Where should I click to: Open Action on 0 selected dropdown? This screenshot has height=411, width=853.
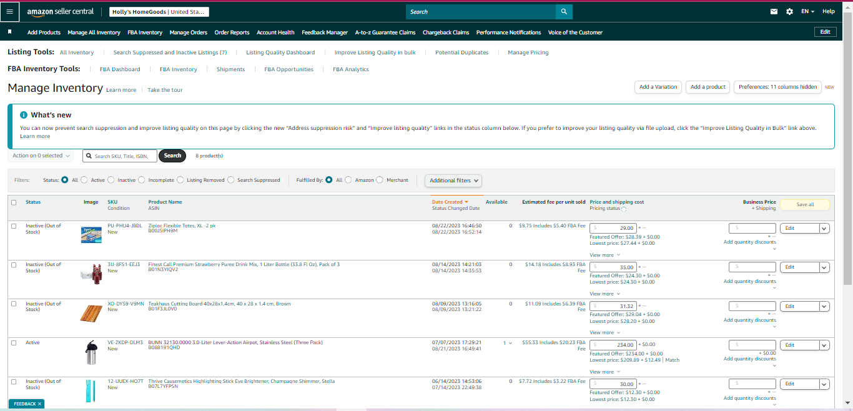click(x=41, y=156)
